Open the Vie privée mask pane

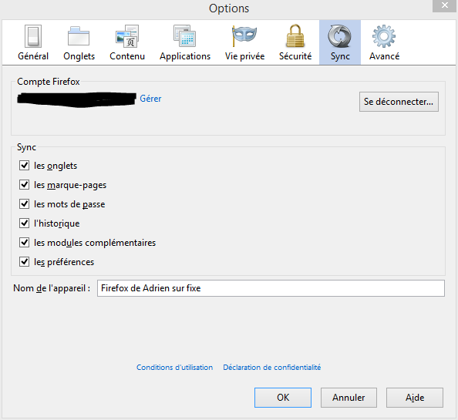click(244, 42)
